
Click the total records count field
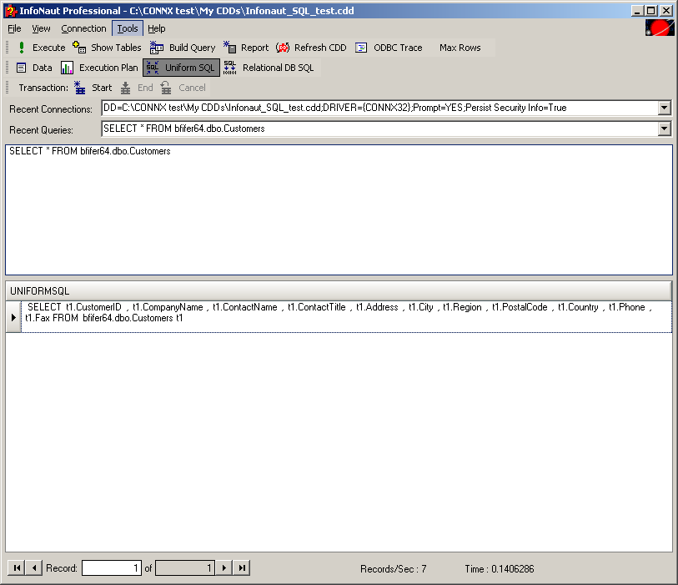coord(185,567)
